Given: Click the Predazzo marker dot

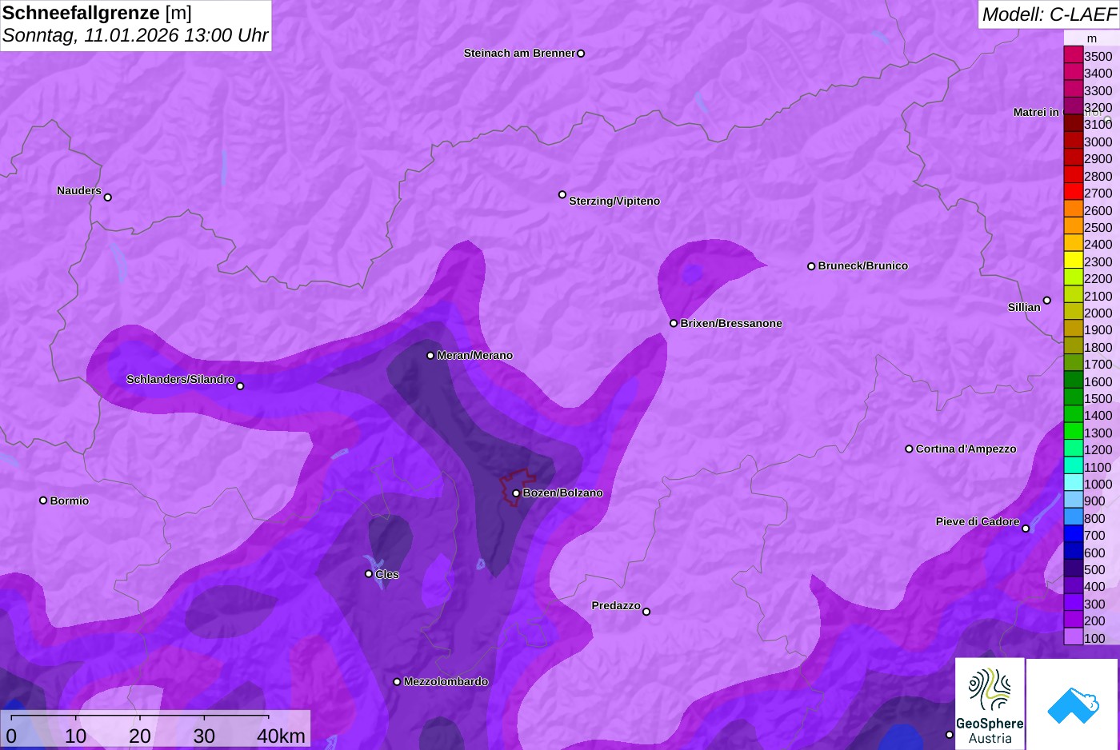Looking at the screenshot, I should coord(646,612).
